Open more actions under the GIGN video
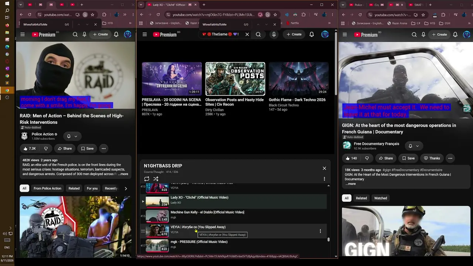This screenshot has width=473, height=266. pyautogui.click(x=450, y=158)
